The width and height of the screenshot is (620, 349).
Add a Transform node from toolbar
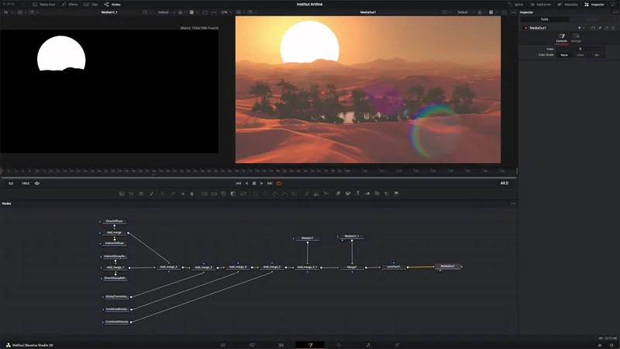point(243,193)
